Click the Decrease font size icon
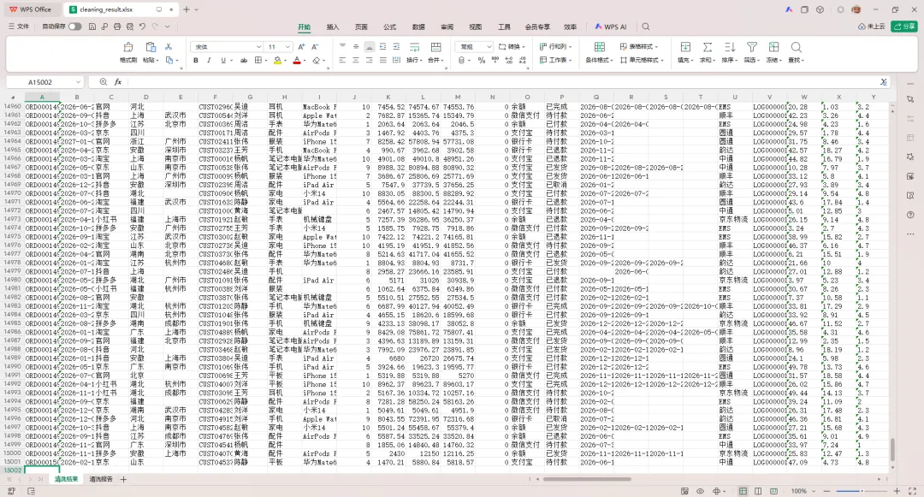The image size is (924, 497). click(x=315, y=46)
